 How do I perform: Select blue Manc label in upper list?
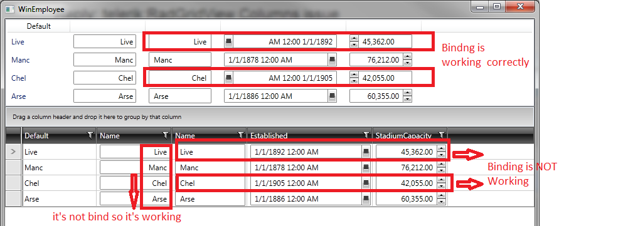21,60
